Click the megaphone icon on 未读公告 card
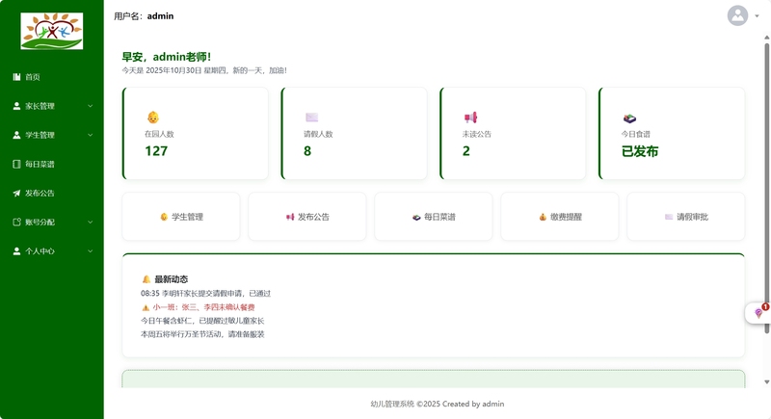The width and height of the screenshot is (771, 419). coord(470,118)
